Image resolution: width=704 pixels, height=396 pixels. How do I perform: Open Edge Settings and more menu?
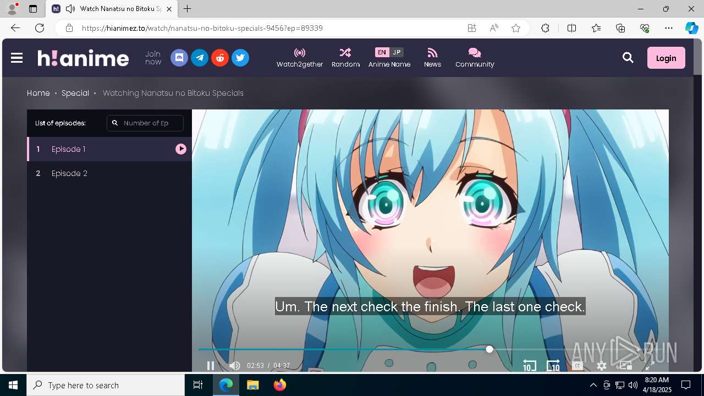coord(669,28)
